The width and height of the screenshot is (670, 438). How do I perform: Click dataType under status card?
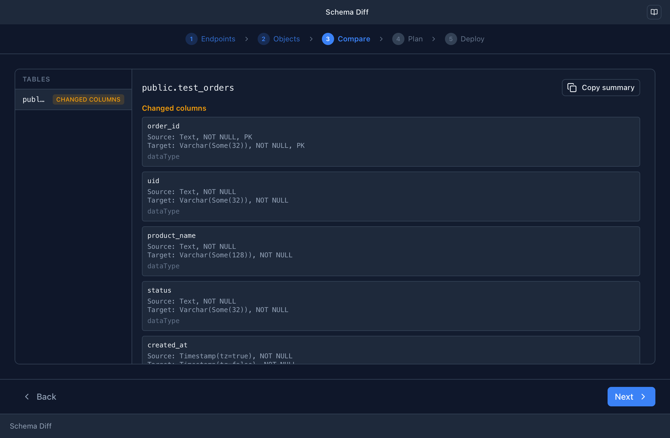[164, 321]
